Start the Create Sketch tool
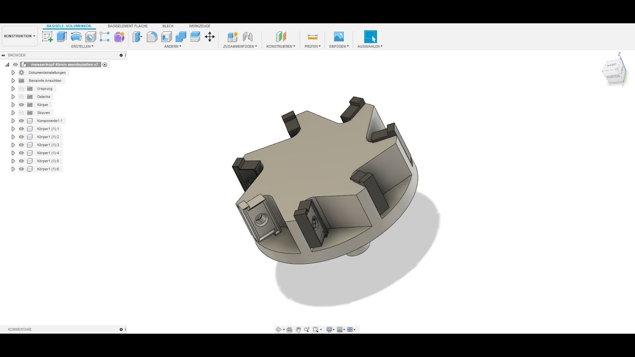 [x=48, y=37]
